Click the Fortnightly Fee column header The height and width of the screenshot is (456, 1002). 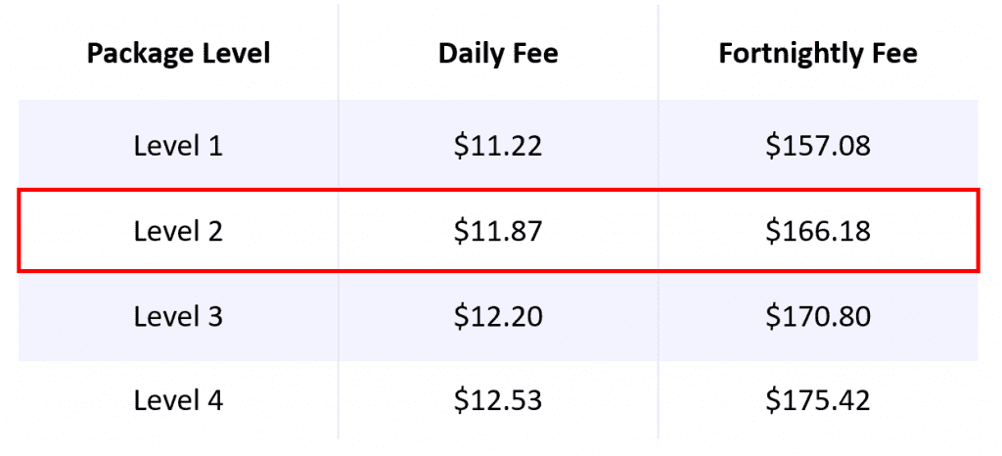[x=818, y=54]
